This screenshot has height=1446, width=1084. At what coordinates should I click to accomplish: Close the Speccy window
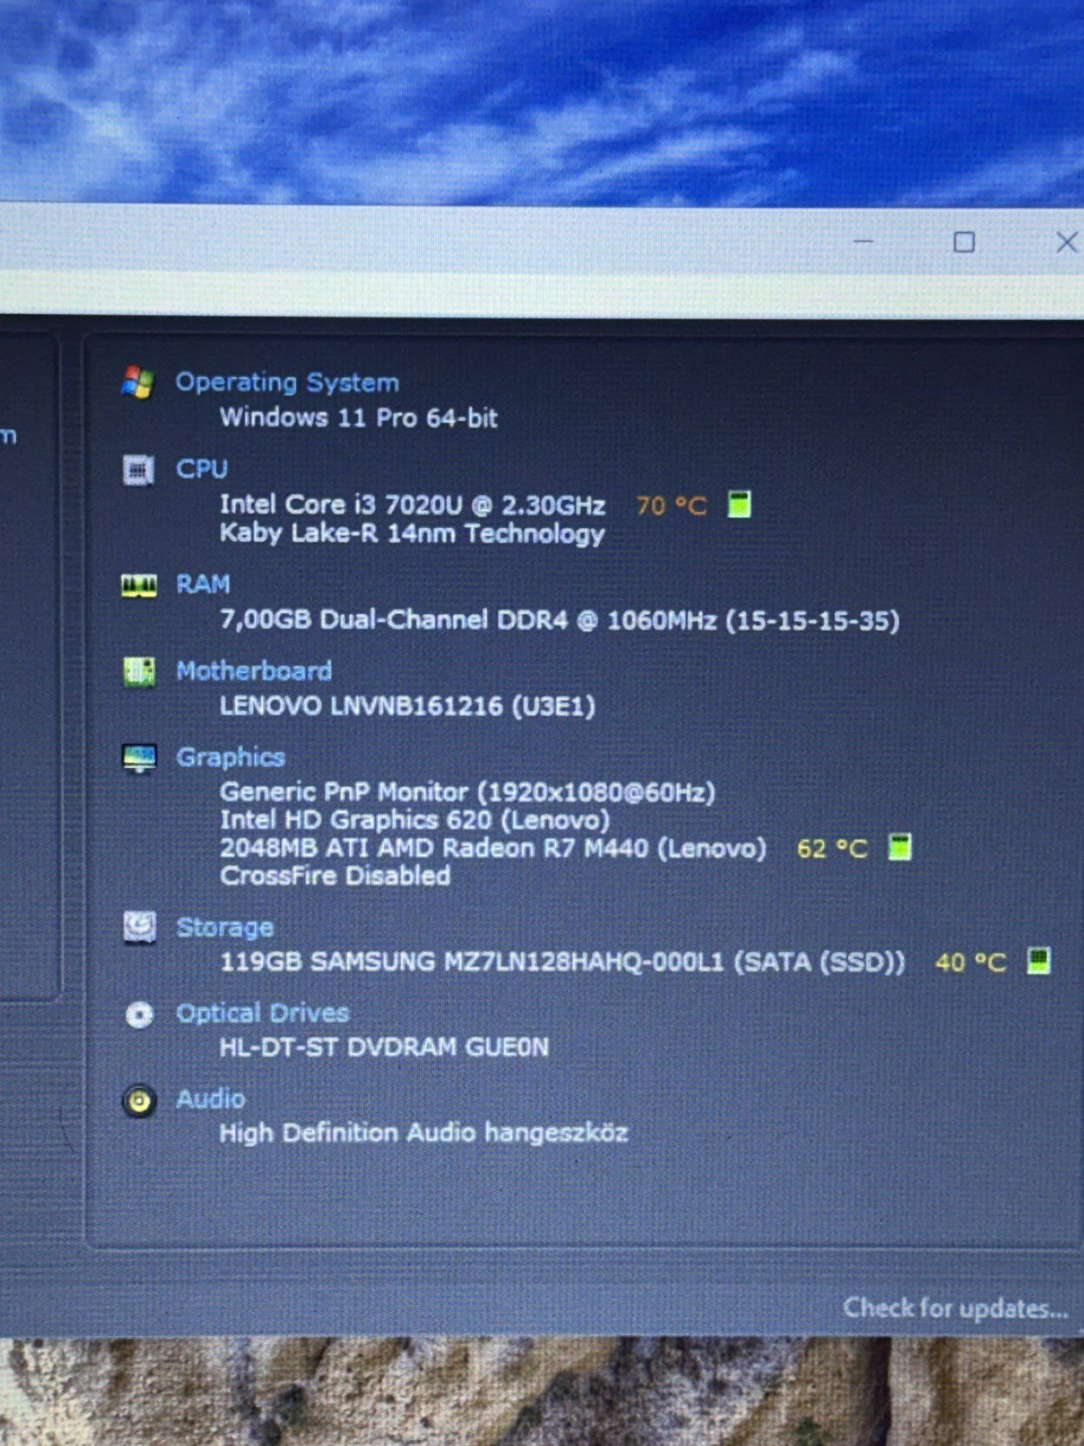(x=1067, y=242)
